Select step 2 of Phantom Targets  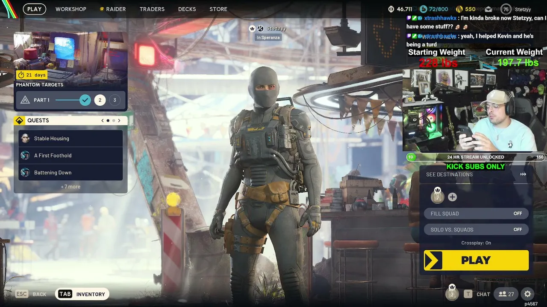100,100
